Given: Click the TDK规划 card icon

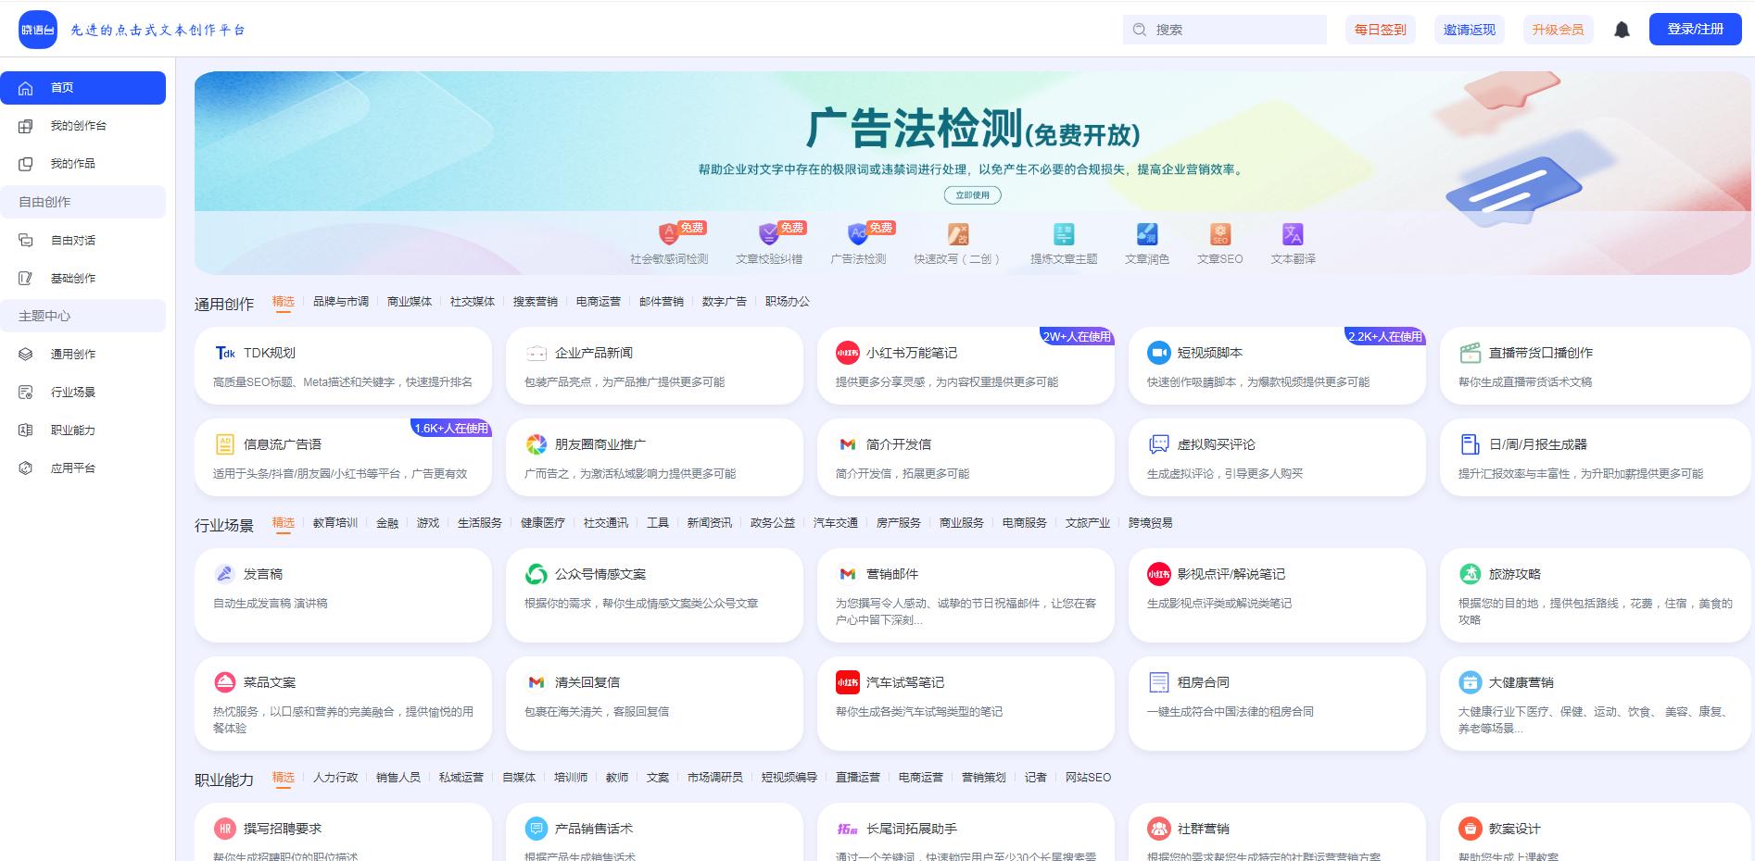Looking at the screenshot, I should pos(225,353).
